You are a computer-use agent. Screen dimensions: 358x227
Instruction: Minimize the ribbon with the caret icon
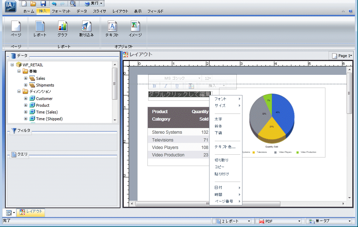[x=343, y=11]
